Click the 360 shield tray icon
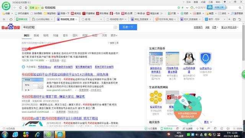 pos(206,135)
